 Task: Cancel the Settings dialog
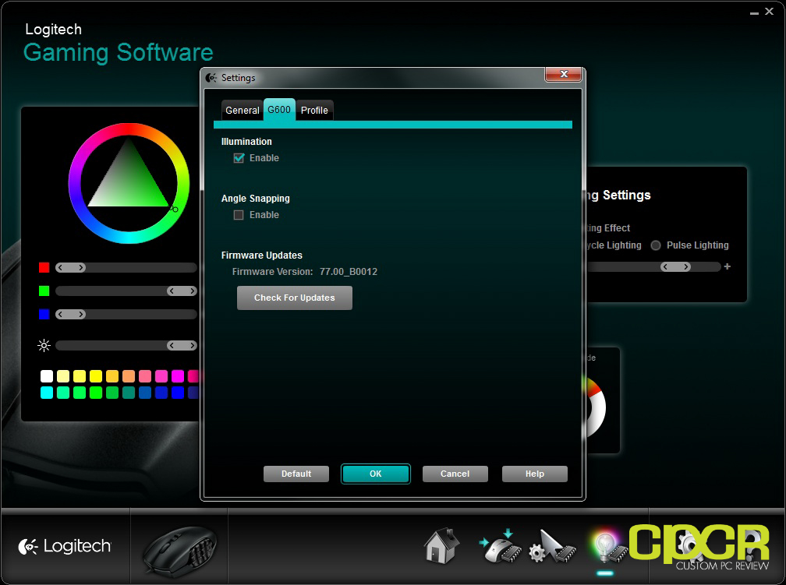click(x=455, y=474)
